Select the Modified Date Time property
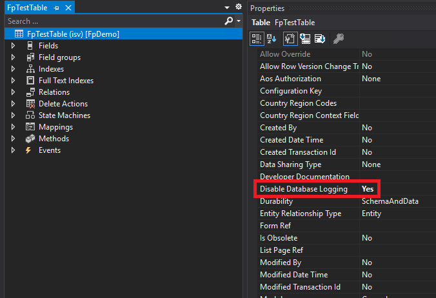The image size is (436, 298). pyautogui.click(x=294, y=275)
